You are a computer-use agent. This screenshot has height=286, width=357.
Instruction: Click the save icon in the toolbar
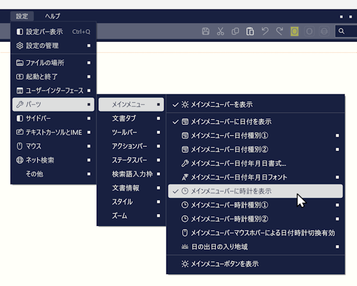click(206, 31)
